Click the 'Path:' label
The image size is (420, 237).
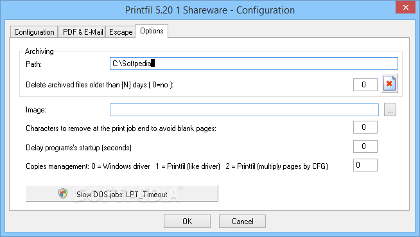pyautogui.click(x=34, y=64)
